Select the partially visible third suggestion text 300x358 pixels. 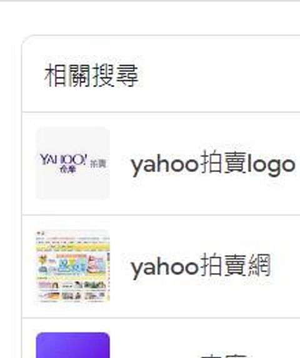pyautogui.click(x=224, y=355)
